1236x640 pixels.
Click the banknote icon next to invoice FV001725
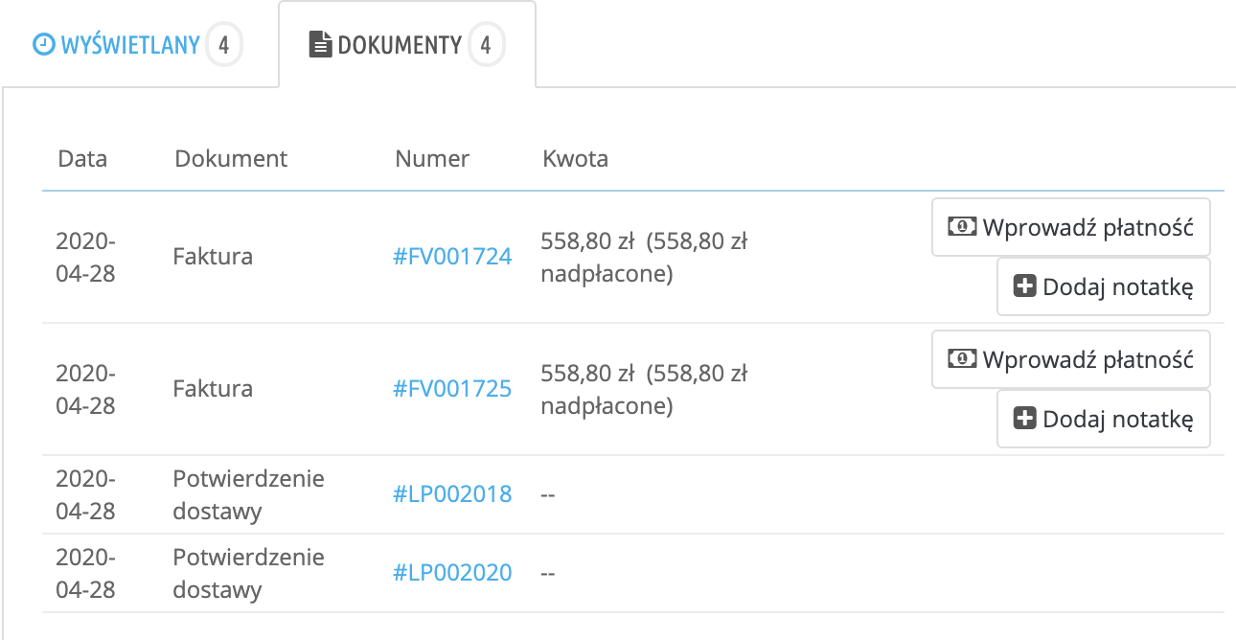click(x=962, y=358)
